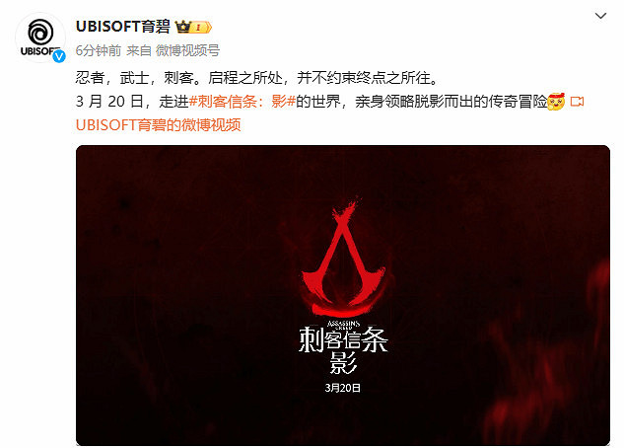Click the membership level 1 tag
This screenshot has width=624, height=448.
pos(201,28)
